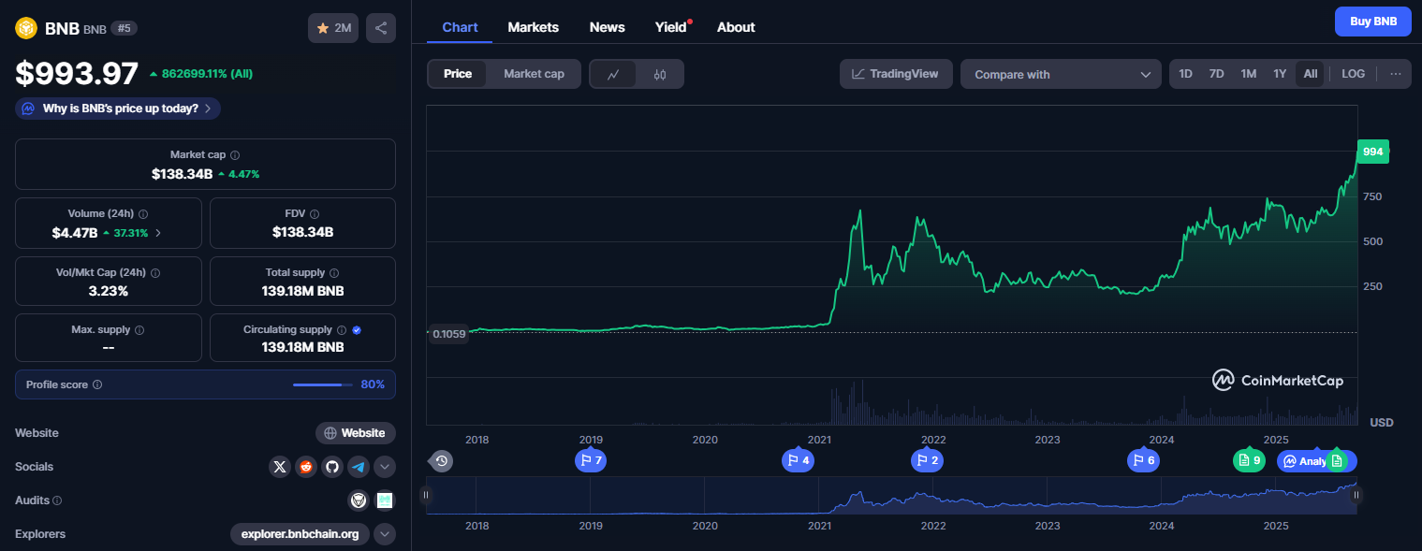Open the Telegram social link
Viewport: 1422px width, 551px height.
click(x=358, y=467)
